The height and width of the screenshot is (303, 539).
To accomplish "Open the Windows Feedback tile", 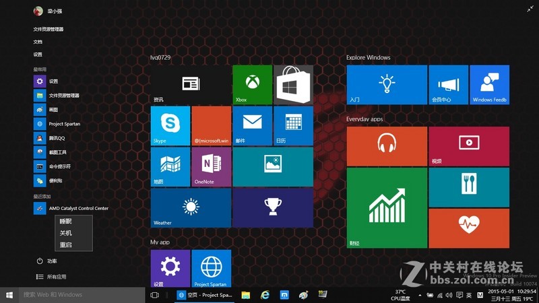I will 490,85.
